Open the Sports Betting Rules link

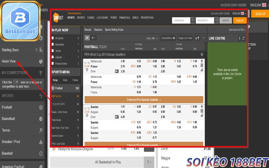click(x=114, y=30)
